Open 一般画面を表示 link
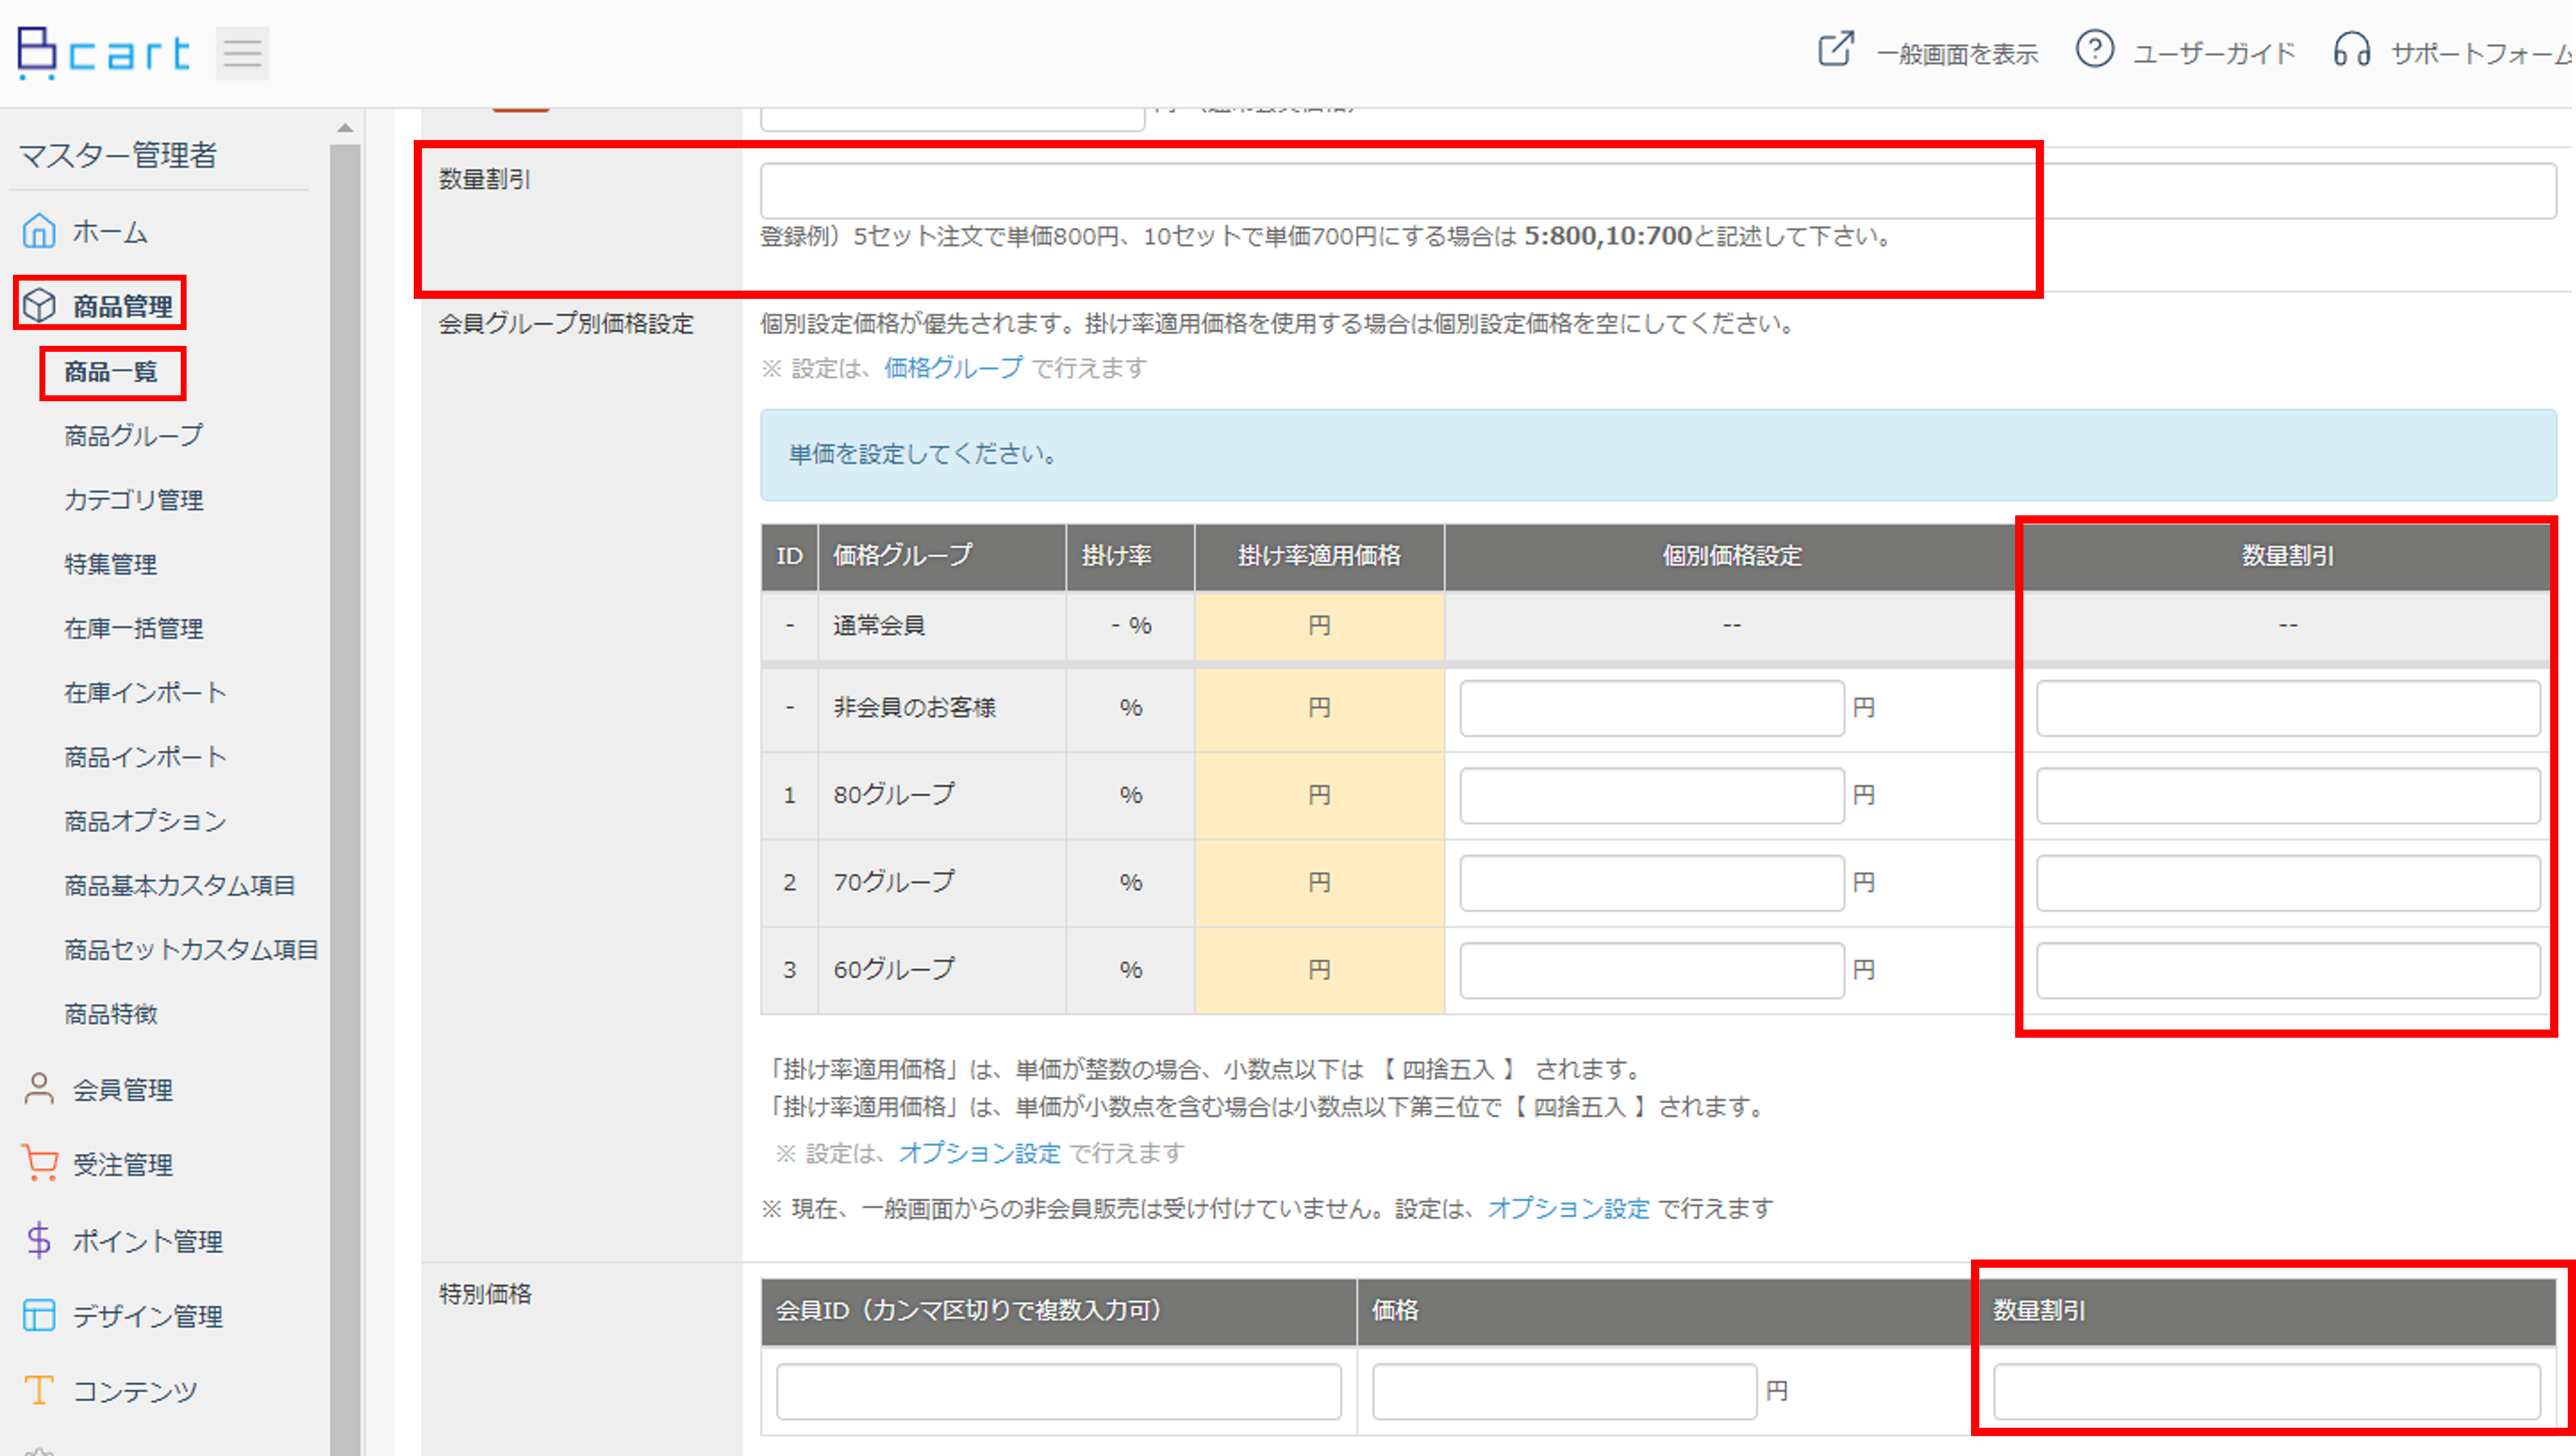Screen dimensions: 2576x1456 (1957, 53)
